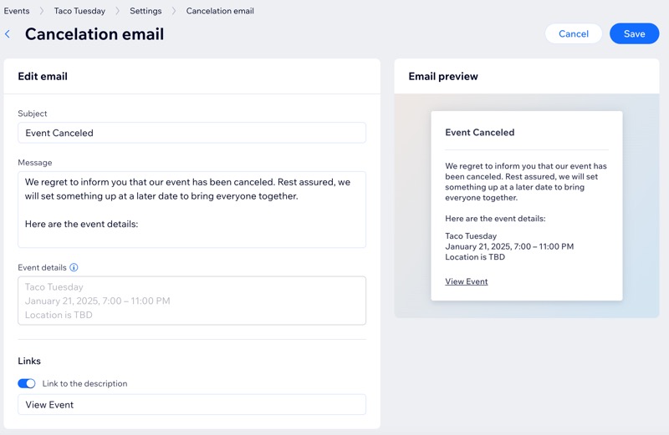Click the chevron after Settings breadcrumb
Viewport: 669px width, 435px height.
(174, 11)
